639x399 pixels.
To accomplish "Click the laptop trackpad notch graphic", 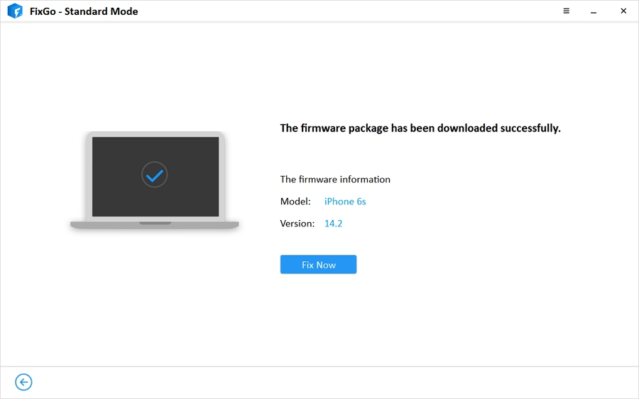I will pyautogui.click(x=155, y=223).
